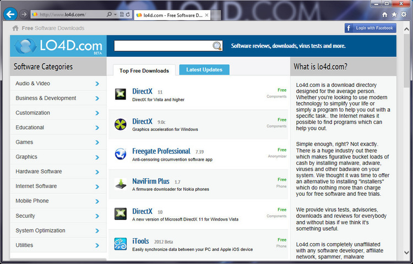Click the Utilities category label
This screenshot has width=413, height=264.
click(24, 245)
